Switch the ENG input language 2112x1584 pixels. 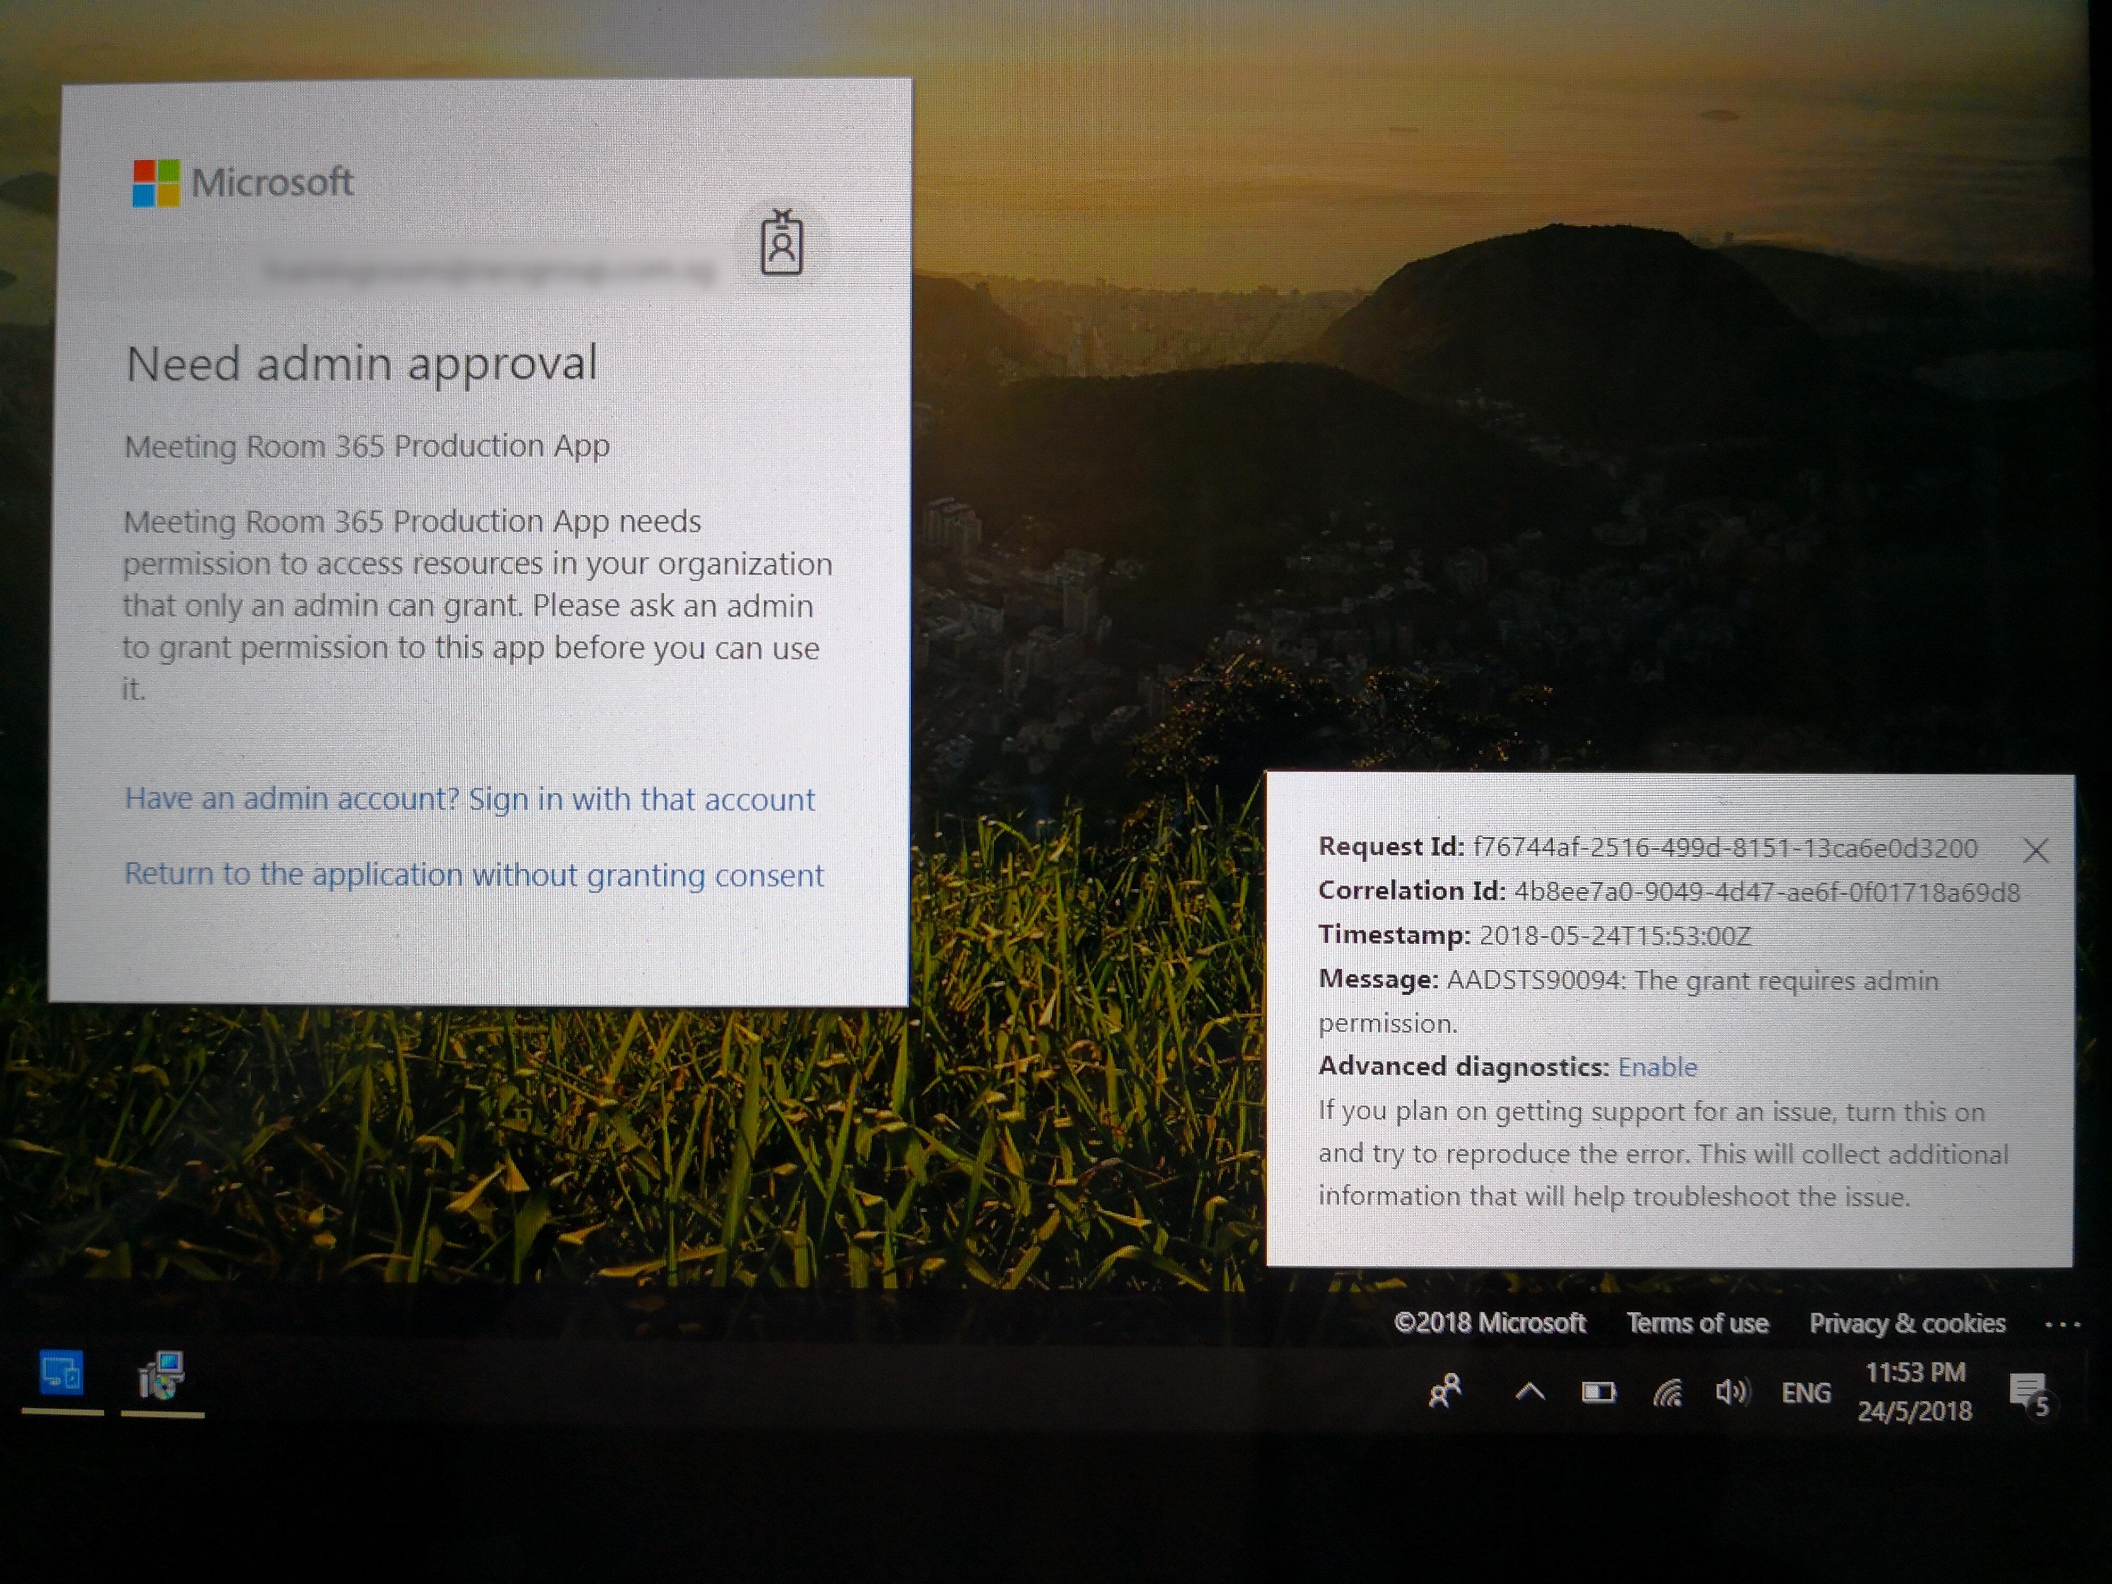pyautogui.click(x=1805, y=1393)
